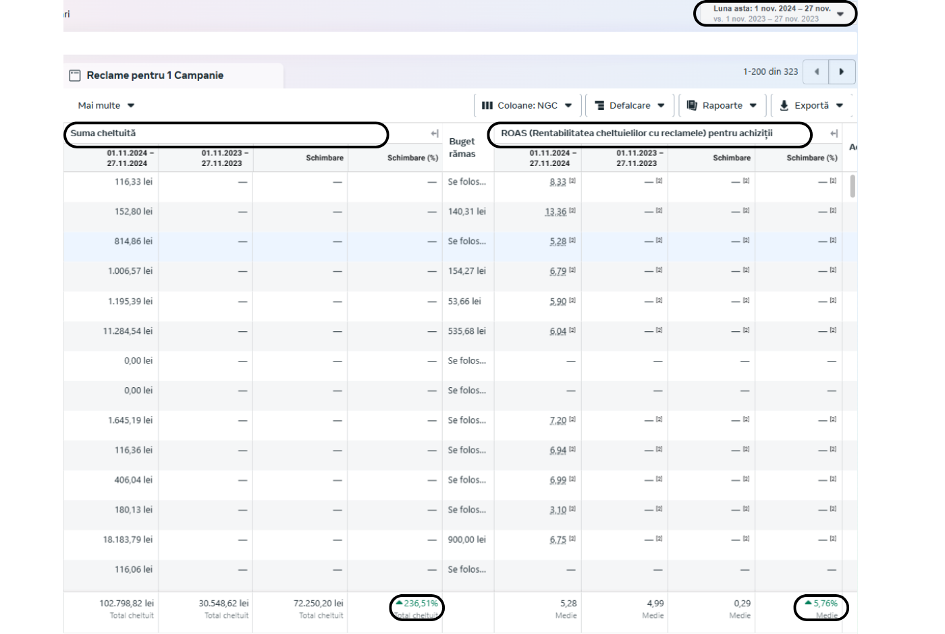Click the ROAS footnote icon next to 6,79
This screenshot has width=945, height=634.
pyautogui.click(x=572, y=270)
